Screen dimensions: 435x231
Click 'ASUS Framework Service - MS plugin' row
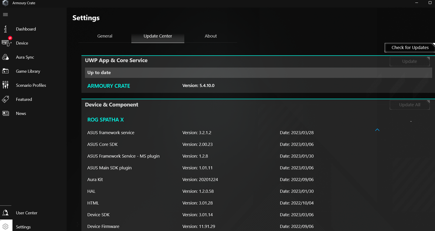tap(123, 156)
